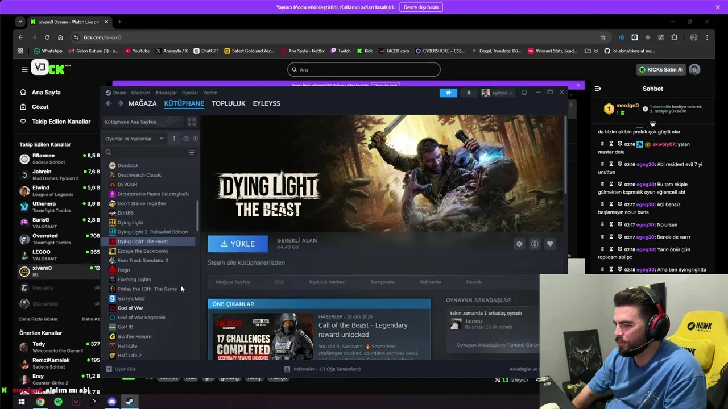This screenshot has height=409, width=728.
Task: Open Chrome extensions puzzle icon
Action: [674, 37]
